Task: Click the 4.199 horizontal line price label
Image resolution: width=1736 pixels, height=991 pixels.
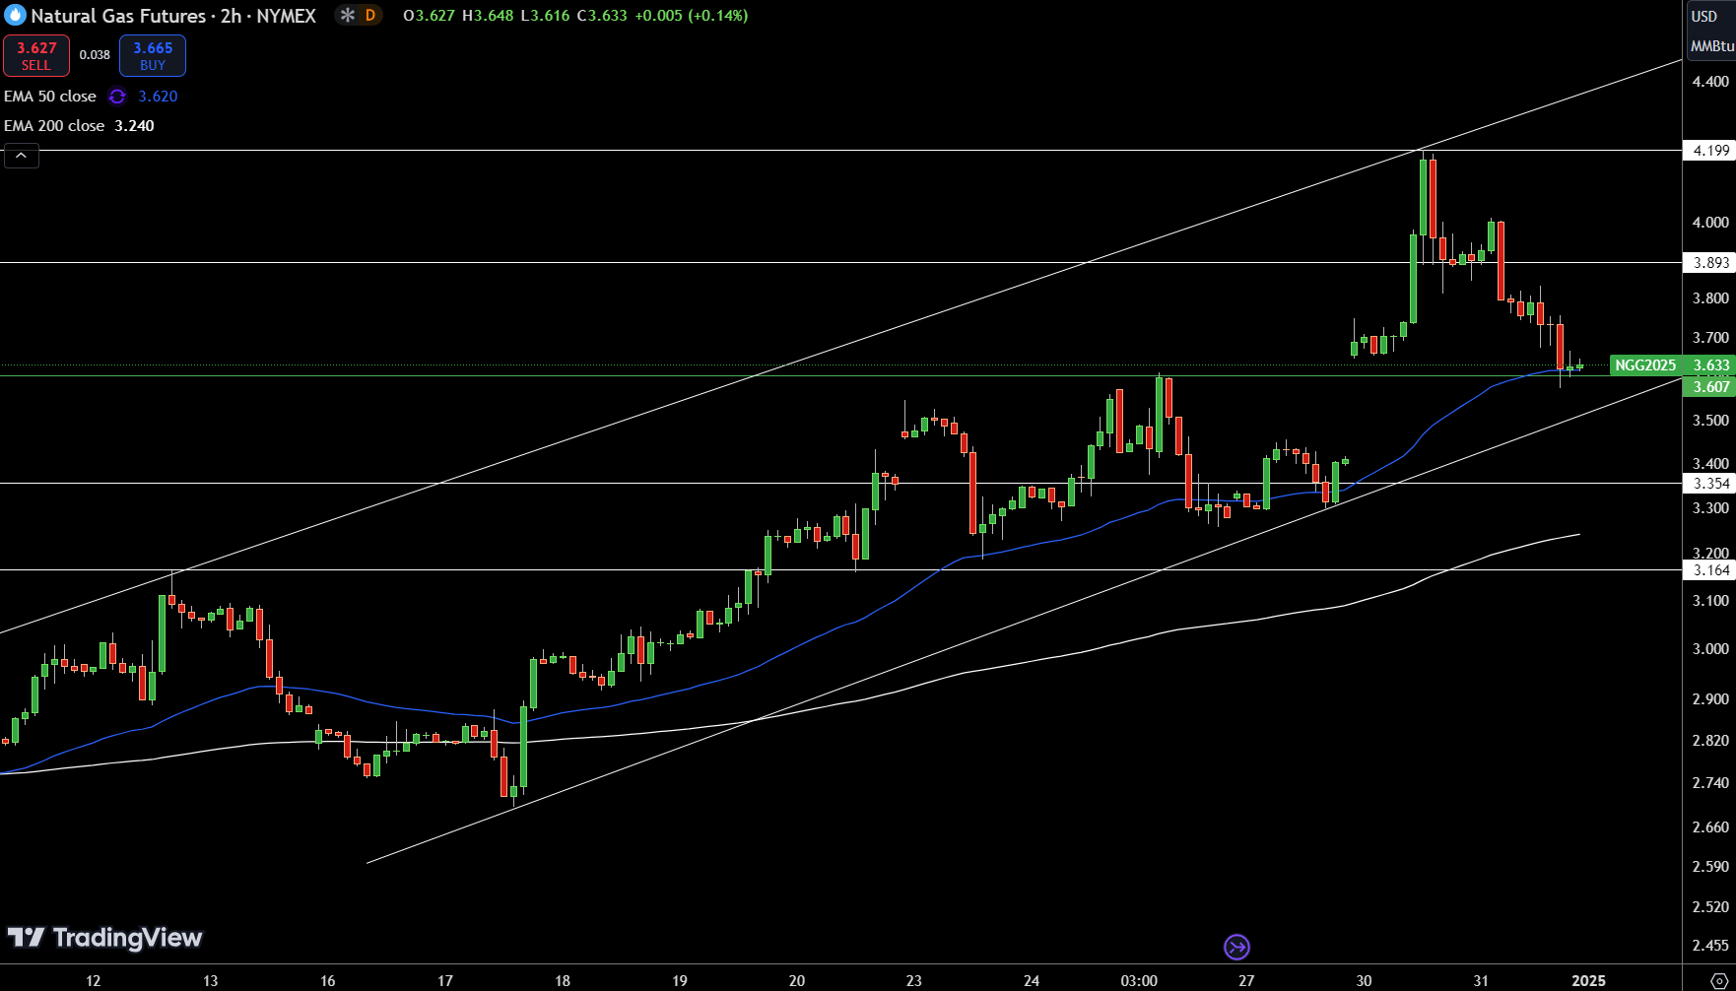Action: tap(1709, 151)
